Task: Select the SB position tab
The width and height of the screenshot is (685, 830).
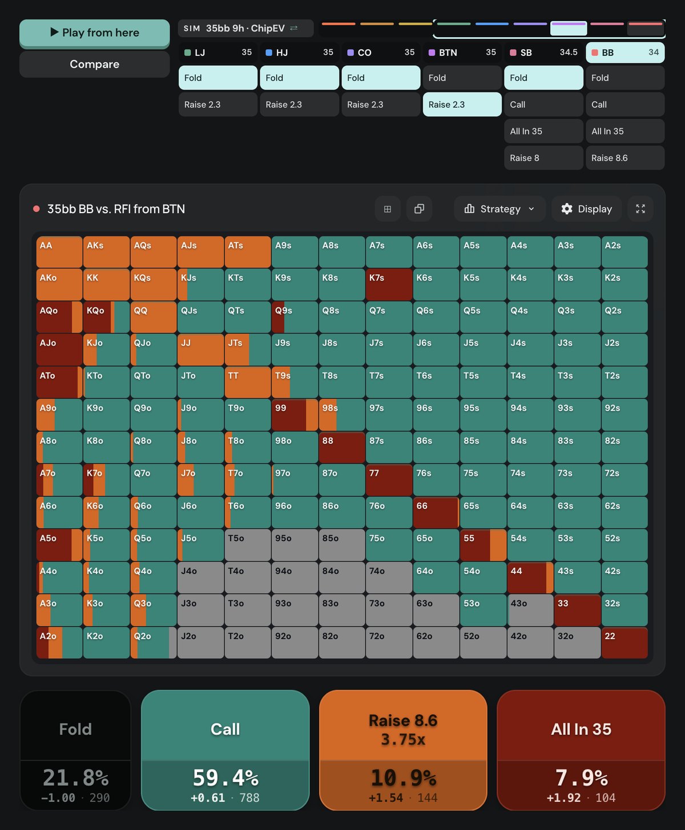Action: [543, 53]
